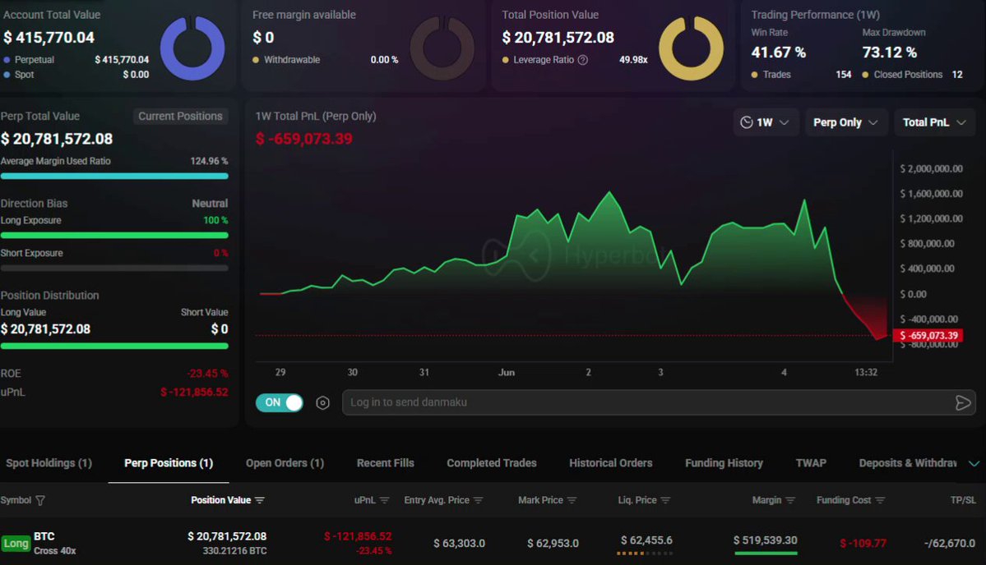Screen dimensions: 986x565
Task: Show Funding History tab
Action: (724, 463)
